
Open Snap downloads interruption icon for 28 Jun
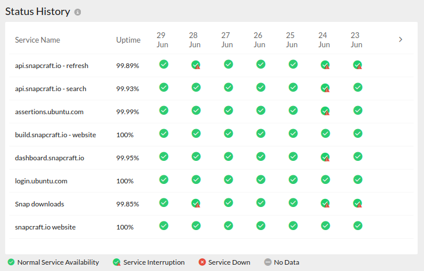(196, 203)
